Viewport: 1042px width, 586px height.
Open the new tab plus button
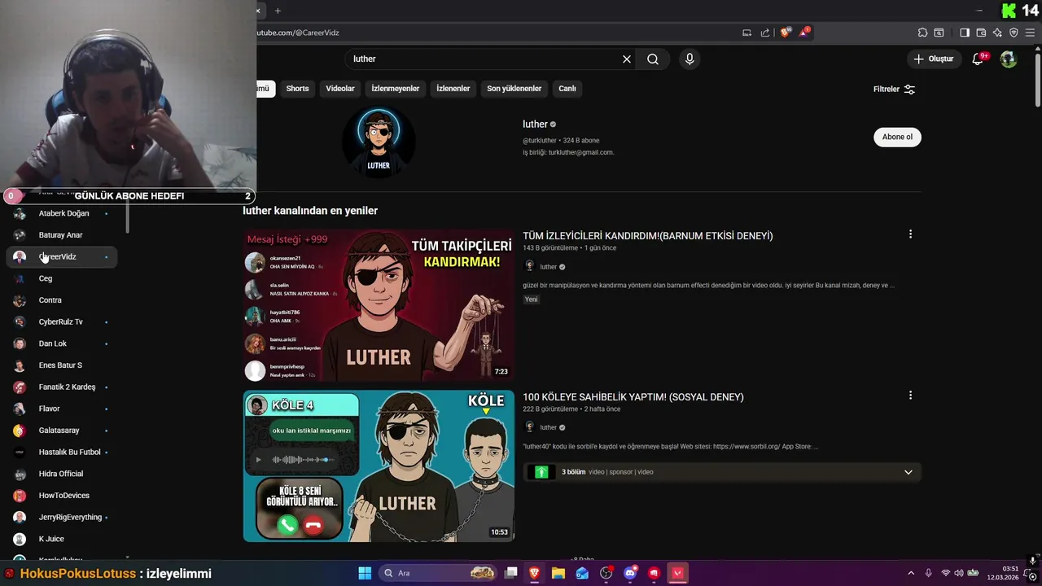click(278, 11)
